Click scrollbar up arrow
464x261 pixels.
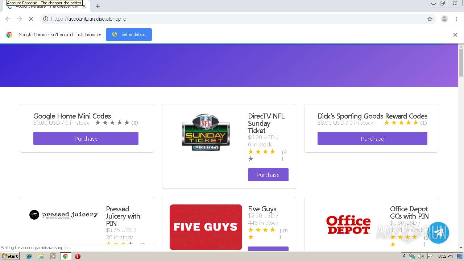pyautogui.click(x=461, y=46)
